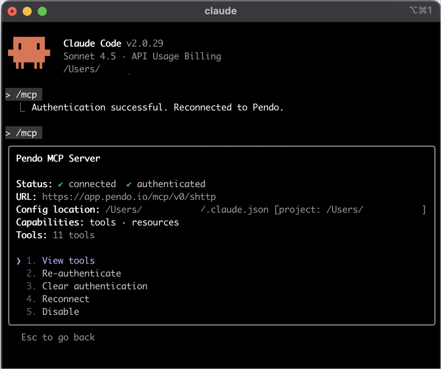Image resolution: width=441 pixels, height=369 pixels.
Task: Choose Reconnect for the Pendo server
Action: (x=65, y=299)
